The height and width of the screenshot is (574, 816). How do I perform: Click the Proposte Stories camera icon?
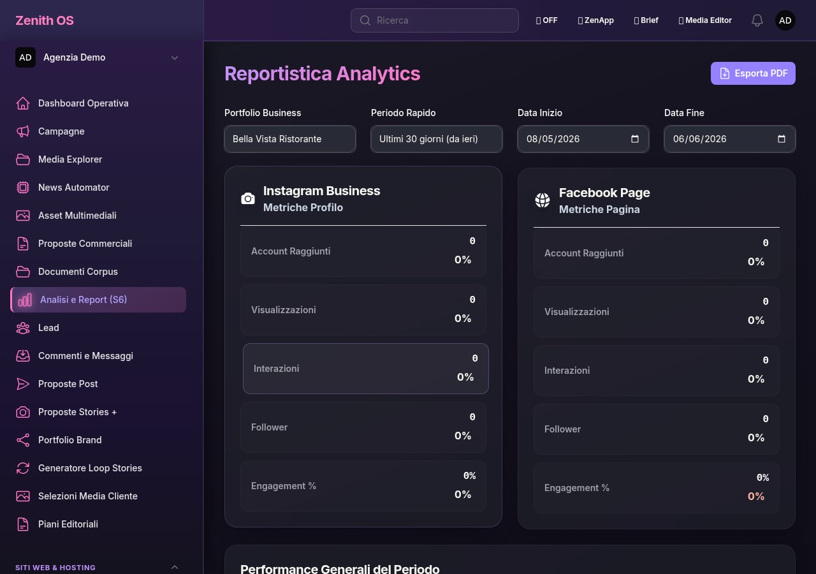coord(23,412)
